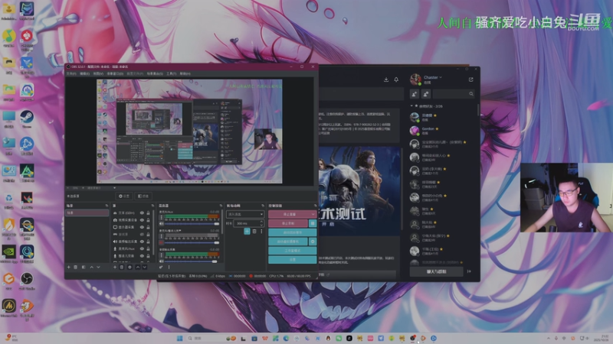
Task: Open source properties gear in Sources toolbar
Action: click(x=129, y=267)
